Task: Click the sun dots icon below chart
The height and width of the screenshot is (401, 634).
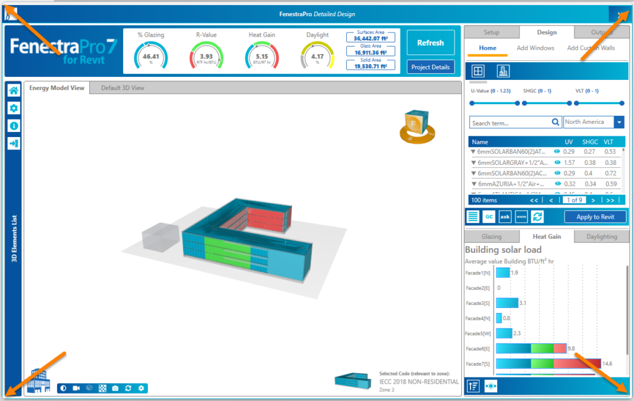Action: point(491,386)
